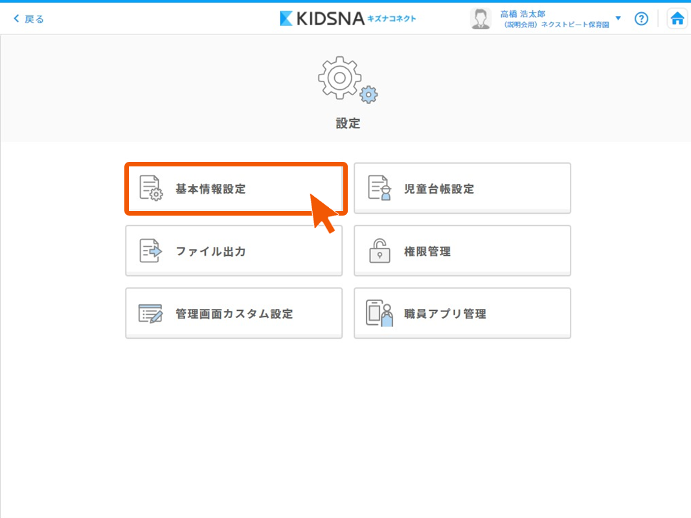Click the KIDSNA キズナコネクト logo

348,19
